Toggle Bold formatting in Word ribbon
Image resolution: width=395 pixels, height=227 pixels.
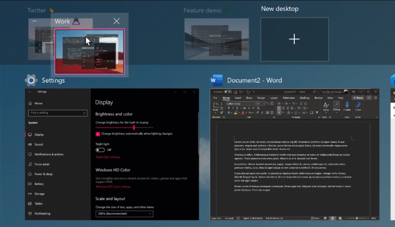click(x=229, y=108)
